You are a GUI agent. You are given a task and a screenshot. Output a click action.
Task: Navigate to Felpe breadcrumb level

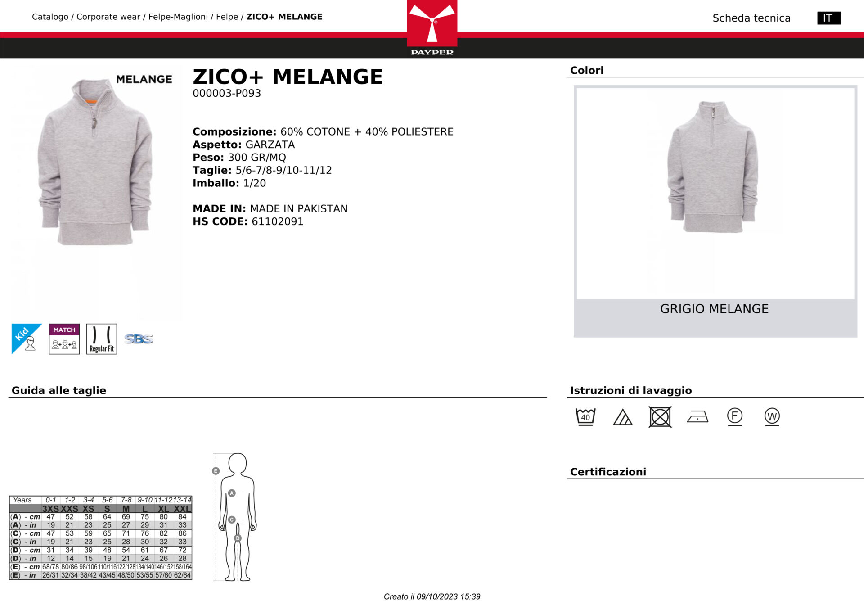(x=227, y=17)
